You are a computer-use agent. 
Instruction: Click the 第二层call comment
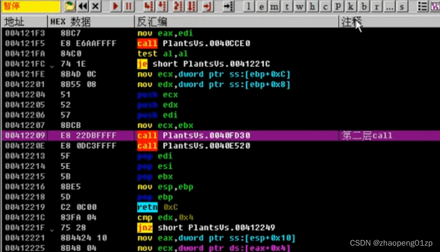pos(367,136)
